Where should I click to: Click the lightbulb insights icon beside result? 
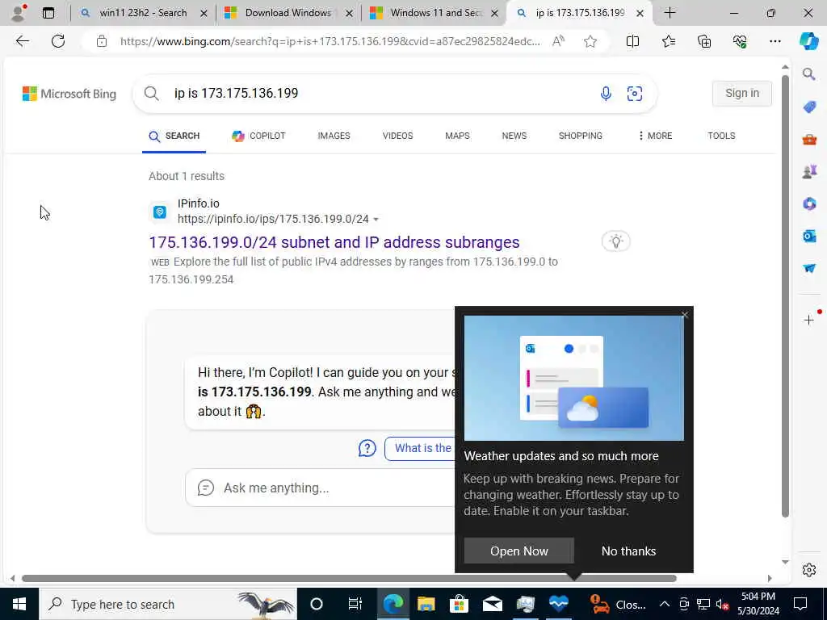click(x=615, y=241)
